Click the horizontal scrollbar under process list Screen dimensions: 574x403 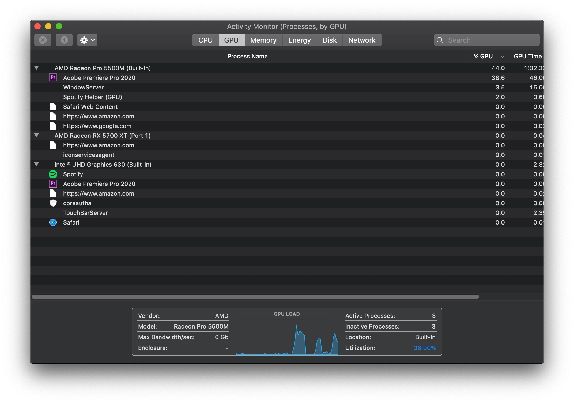pos(255,297)
